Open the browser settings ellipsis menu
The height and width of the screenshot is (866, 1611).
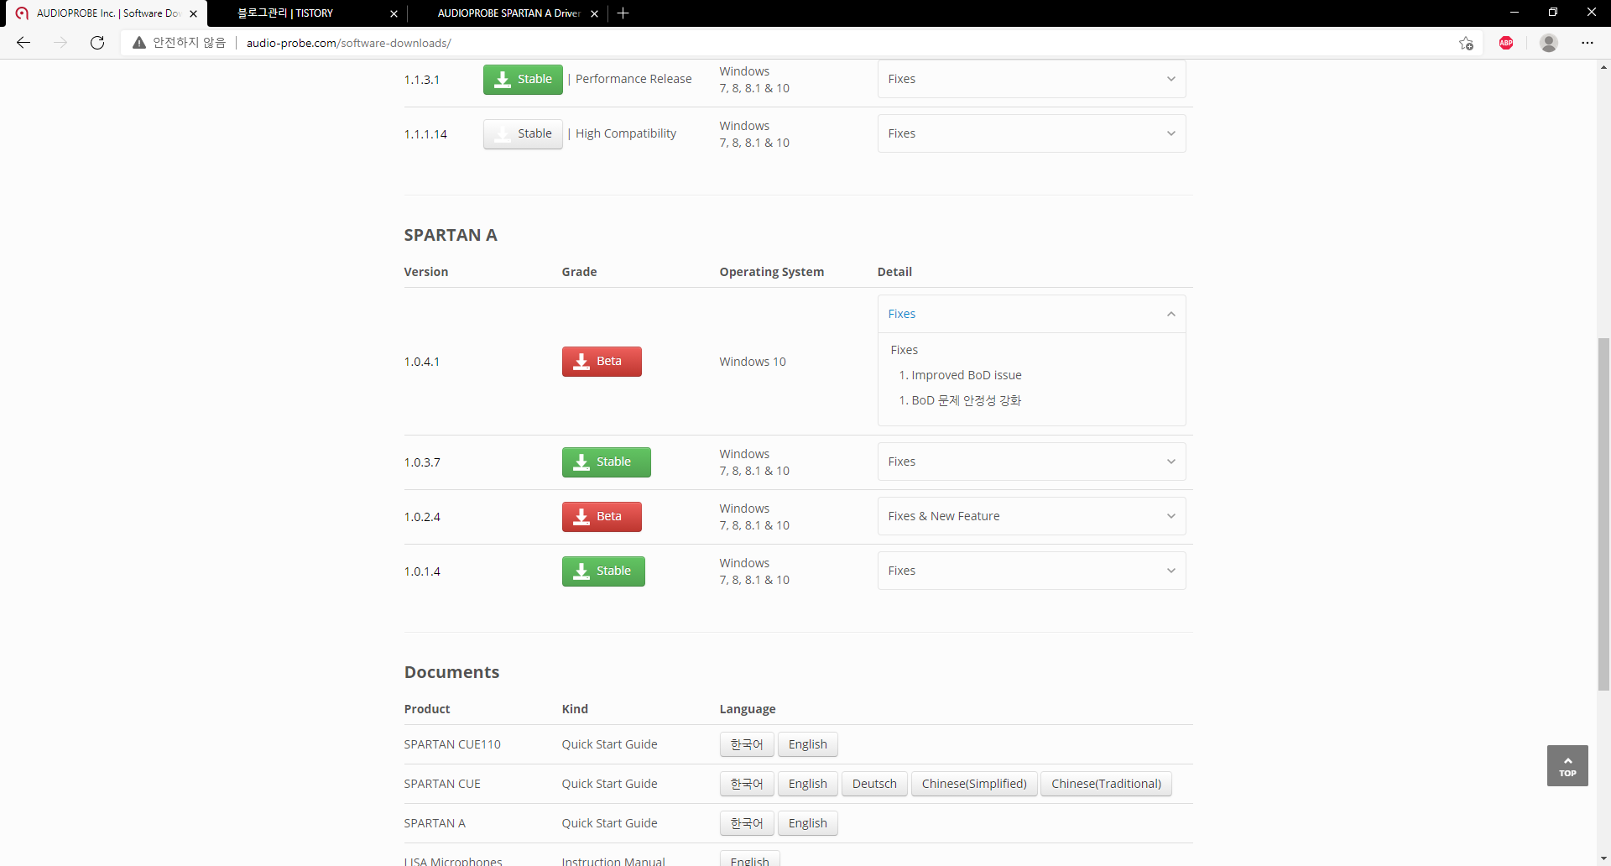pyautogui.click(x=1588, y=43)
